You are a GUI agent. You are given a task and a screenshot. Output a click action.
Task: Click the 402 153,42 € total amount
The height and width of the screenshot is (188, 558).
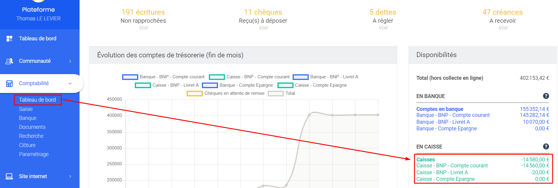pyautogui.click(x=534, y=78)
